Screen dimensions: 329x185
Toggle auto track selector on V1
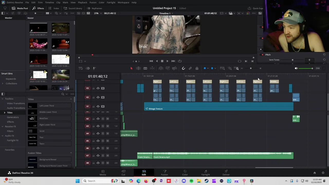pyautogui.click(x=98, y=106)
